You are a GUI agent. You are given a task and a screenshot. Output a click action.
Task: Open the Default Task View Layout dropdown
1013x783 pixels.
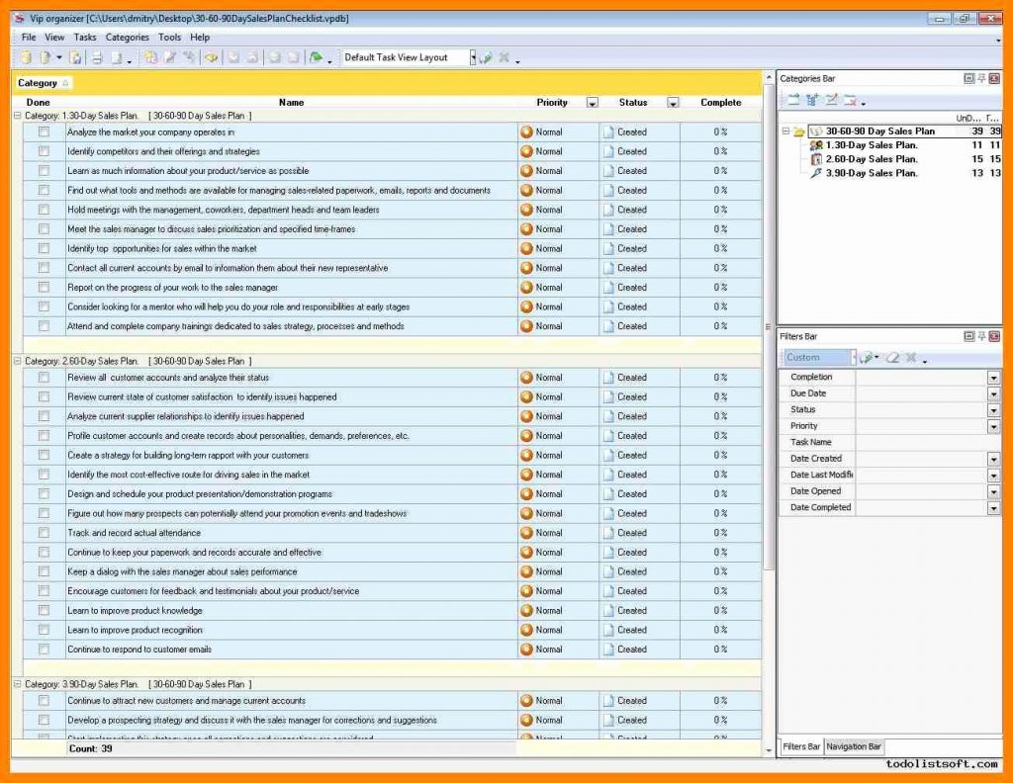[473, 57]
